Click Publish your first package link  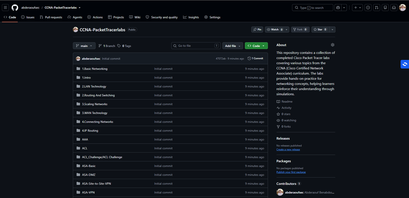291,172
